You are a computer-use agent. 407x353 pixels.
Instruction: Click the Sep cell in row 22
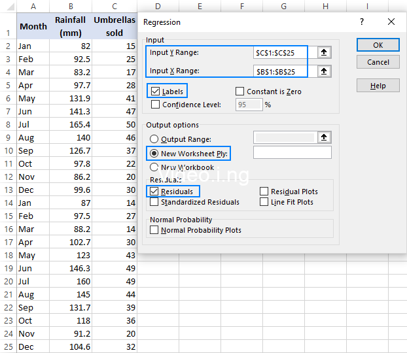(x=33, y=308)
